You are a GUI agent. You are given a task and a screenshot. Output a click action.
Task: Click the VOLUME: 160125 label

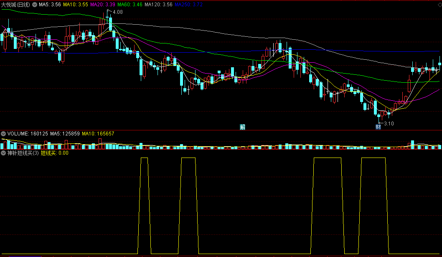coord(28,134)
